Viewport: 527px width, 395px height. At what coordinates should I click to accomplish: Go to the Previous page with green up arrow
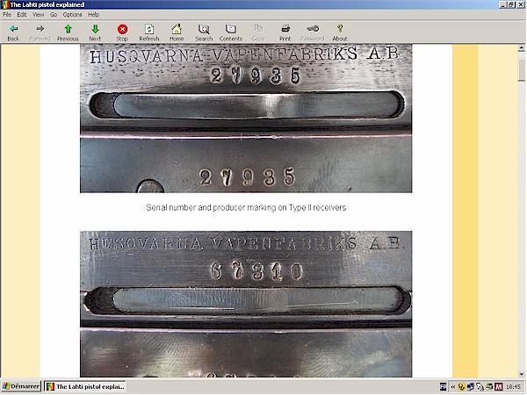click(68, 29)
